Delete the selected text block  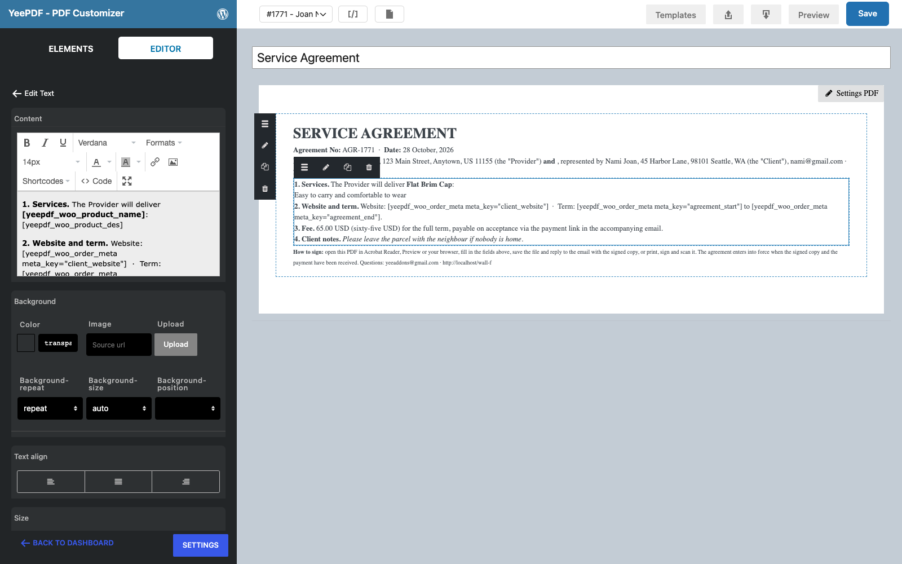coord(369,168)
